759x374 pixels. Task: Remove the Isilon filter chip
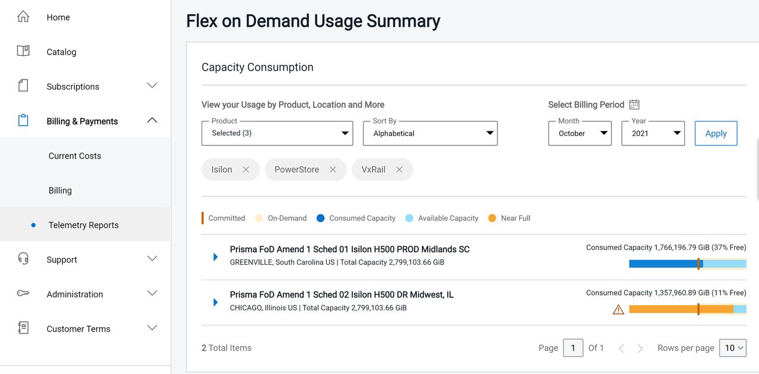(246, 170)
